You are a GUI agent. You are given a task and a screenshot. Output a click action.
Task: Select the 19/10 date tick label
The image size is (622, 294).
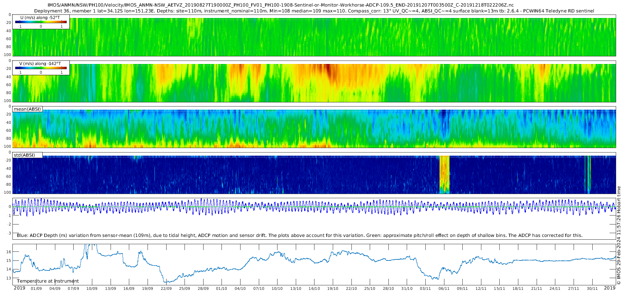[x=332, y=288]
